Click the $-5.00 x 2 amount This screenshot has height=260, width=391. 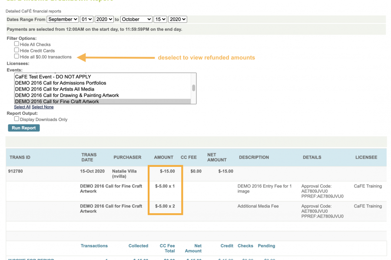point(165,206)
